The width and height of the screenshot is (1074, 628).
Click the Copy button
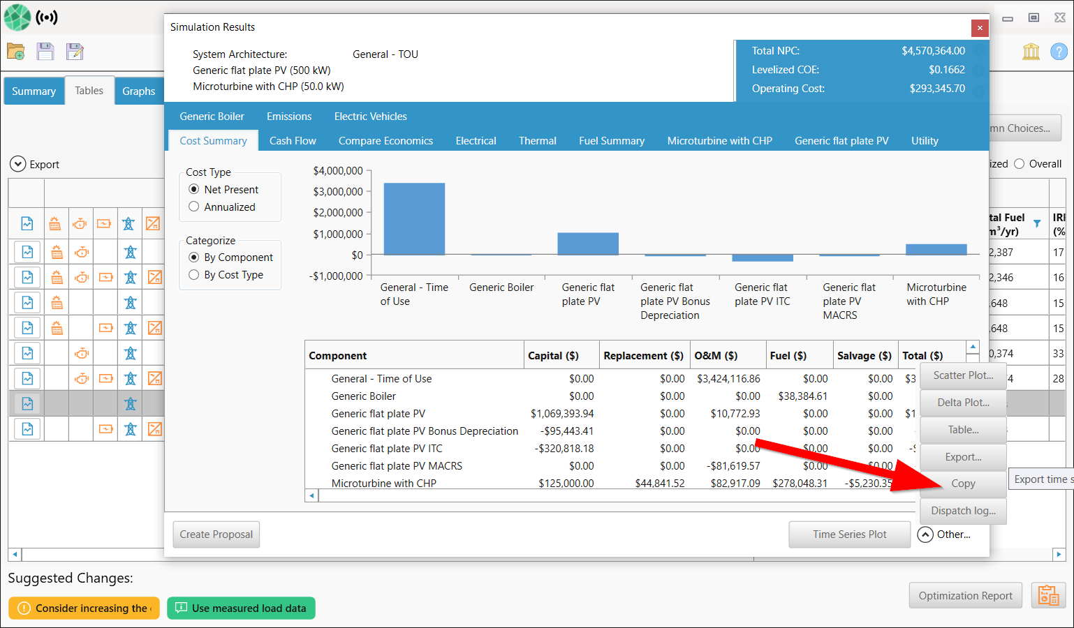(963, 484)
